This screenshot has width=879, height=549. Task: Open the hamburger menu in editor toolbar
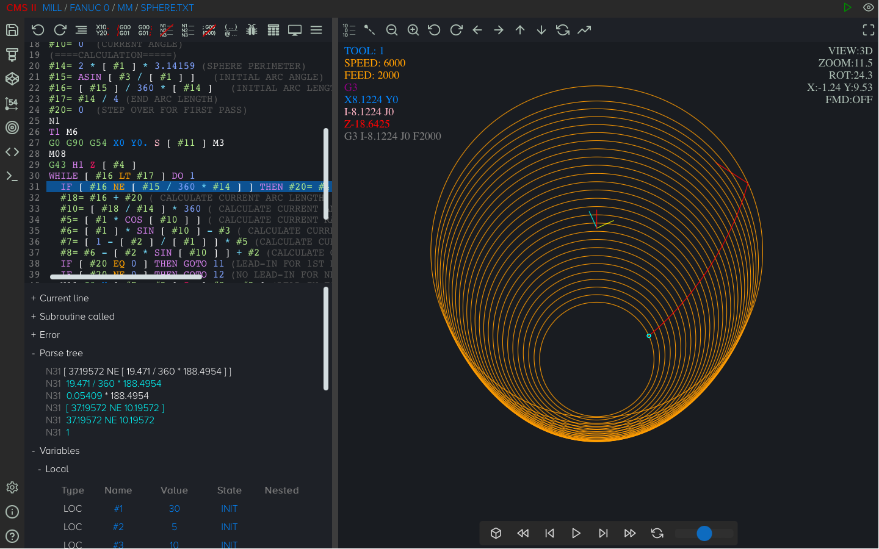316,30
